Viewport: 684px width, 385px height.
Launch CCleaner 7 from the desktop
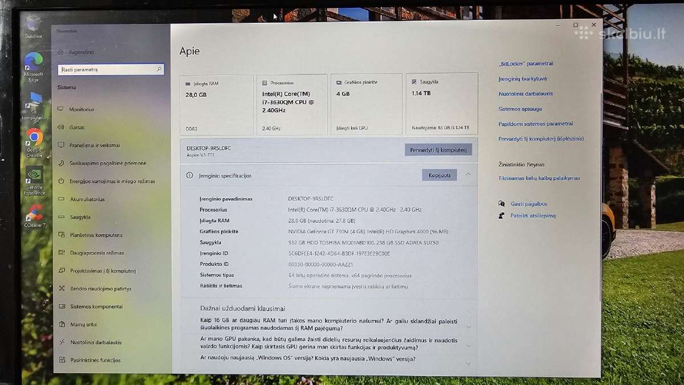35,216
